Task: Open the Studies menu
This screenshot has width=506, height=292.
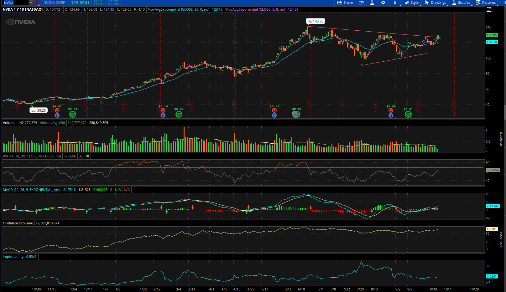Action: [461, 3]
